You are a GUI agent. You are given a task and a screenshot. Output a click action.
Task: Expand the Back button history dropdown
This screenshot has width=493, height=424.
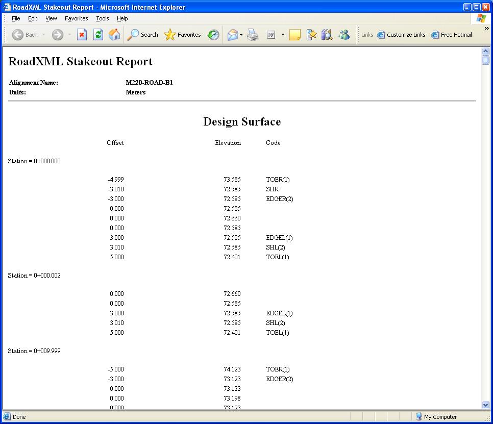pos(44,35)
